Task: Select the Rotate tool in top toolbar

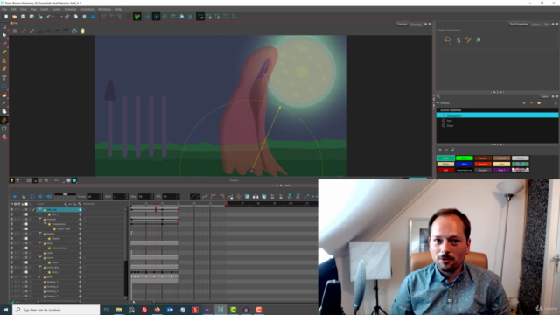Action: click(156, 17)
